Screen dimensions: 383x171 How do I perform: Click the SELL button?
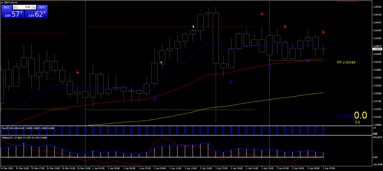(x=7, y=7)
